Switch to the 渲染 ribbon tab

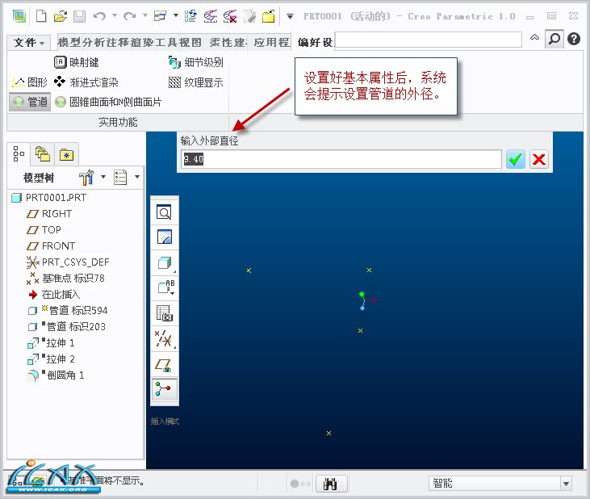142,42
